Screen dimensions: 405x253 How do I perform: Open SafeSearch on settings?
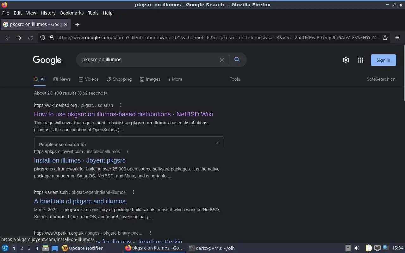tap(381, 79)
